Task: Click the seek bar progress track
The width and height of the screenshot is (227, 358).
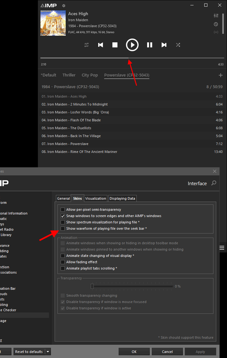Action: pos(132,58)
